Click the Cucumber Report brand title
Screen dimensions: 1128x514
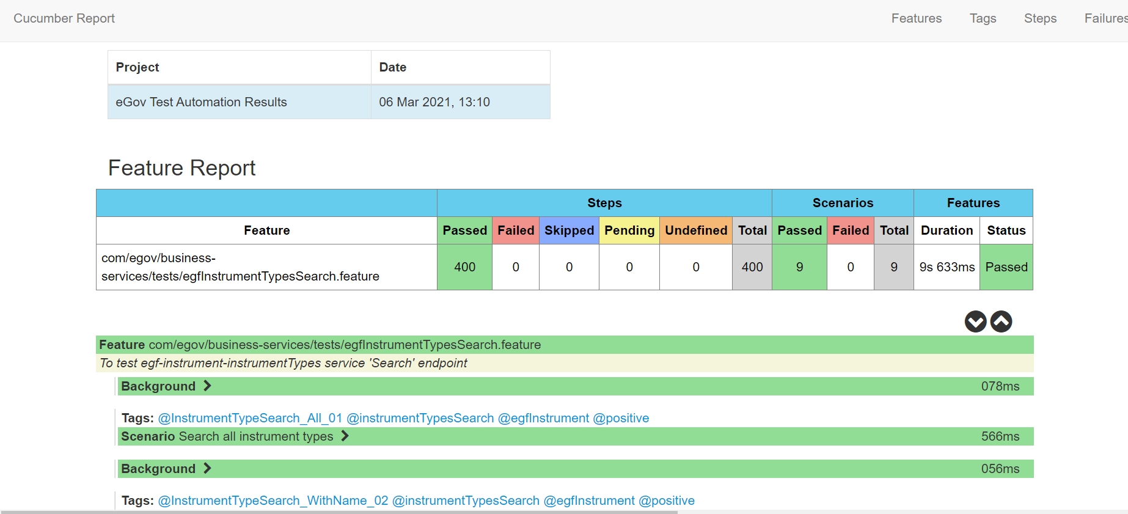64,18
